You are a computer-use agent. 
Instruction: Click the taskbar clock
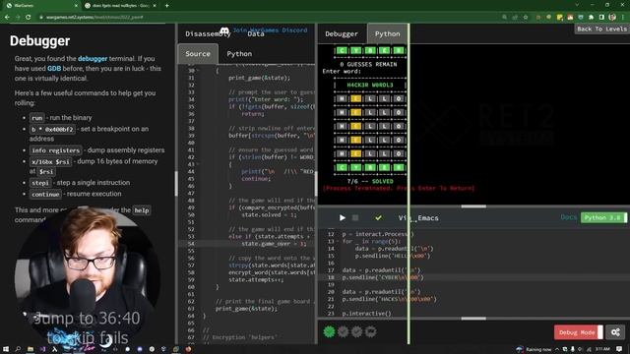601,349
